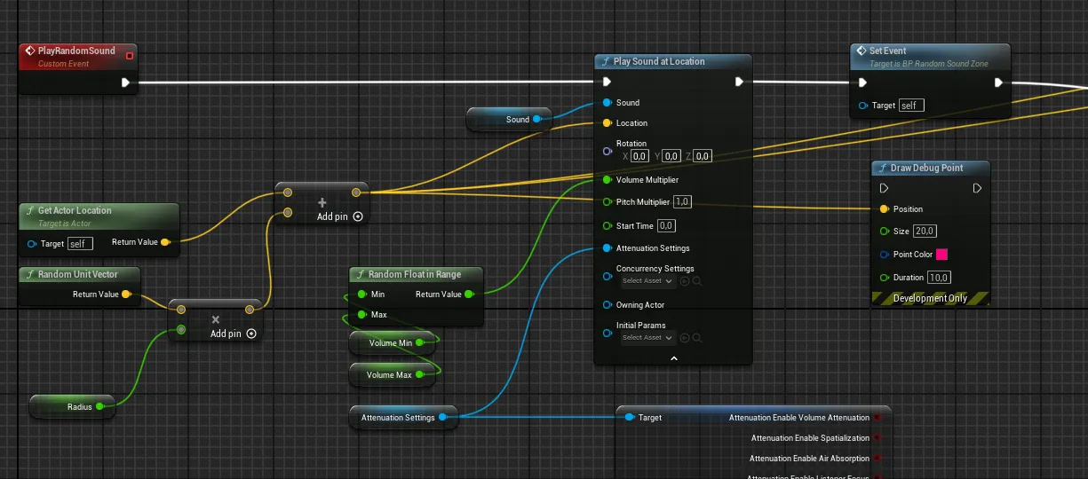Open Concurrency Settings Select Asset dropdown
The width and height of the screenshot is (1088, 479).
click(x=648, y=281)
